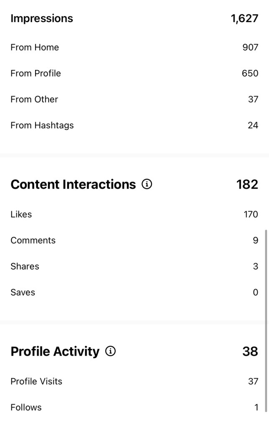Tap the Profile Visits label
269x428 pixels.
[x=36, y=381]
